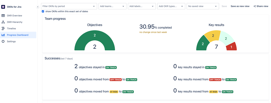Click the Settings gear icon

pos(3,42)
